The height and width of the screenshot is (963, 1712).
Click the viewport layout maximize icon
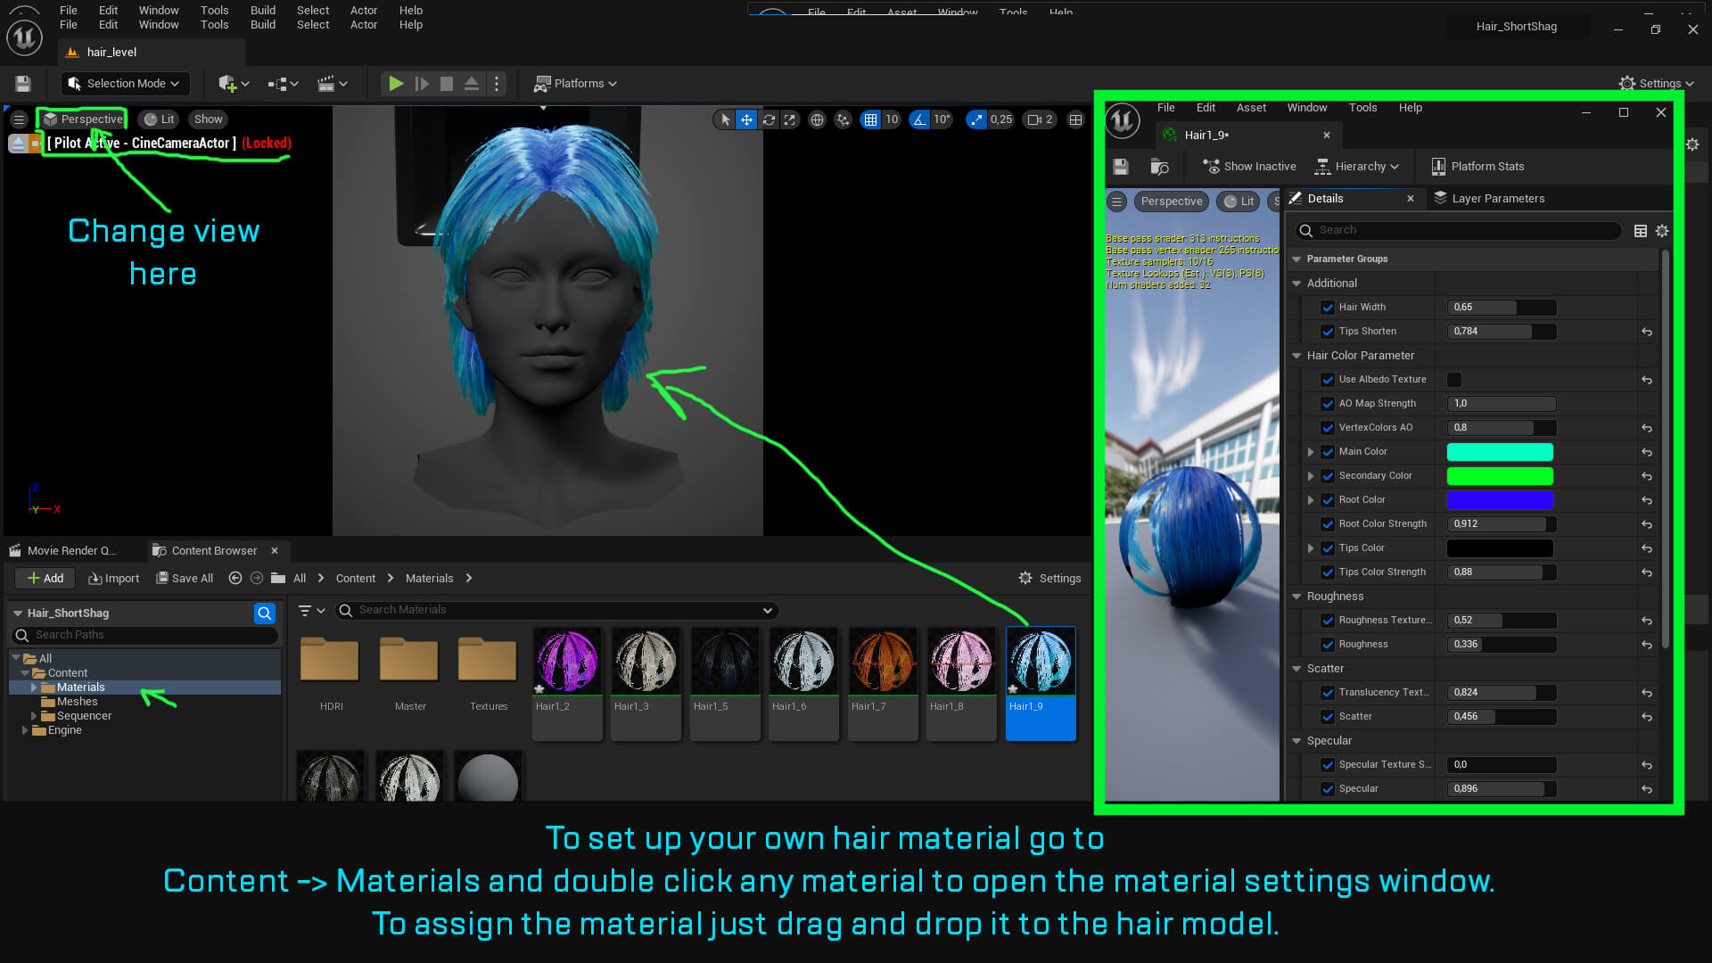coord(1076,119)
